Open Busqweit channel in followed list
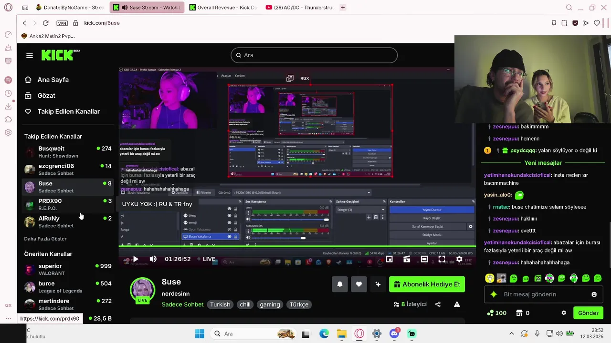 [x=68, y=152]
